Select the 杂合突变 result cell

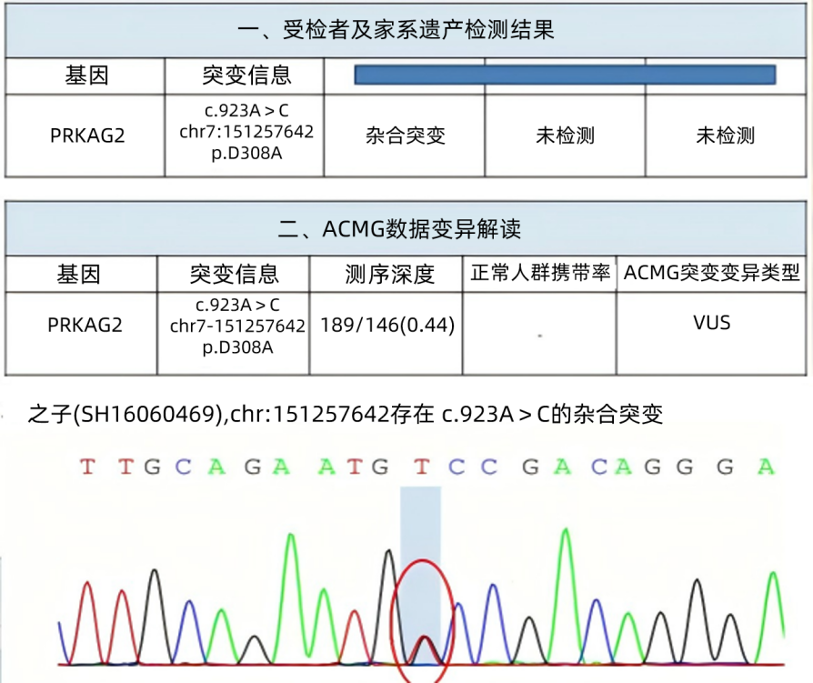(405, 136)
